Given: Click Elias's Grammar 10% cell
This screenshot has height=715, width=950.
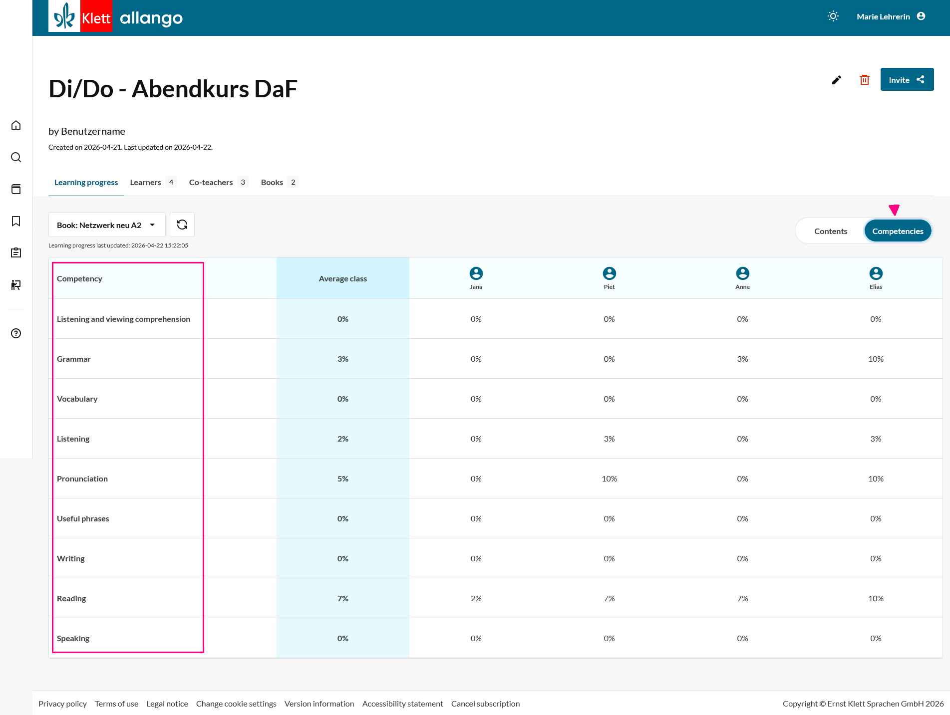Looking at the screenshot, I should 876,359.
